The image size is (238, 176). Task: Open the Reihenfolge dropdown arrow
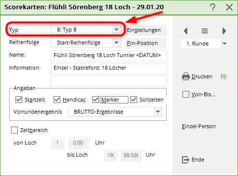(x=116, y=43)
